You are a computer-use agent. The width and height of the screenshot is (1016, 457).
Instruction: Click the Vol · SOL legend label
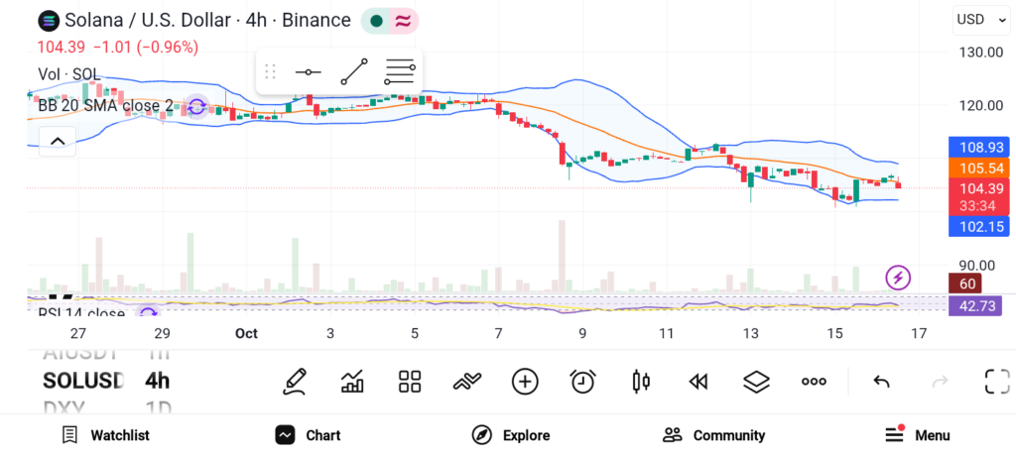pos(69,74)
